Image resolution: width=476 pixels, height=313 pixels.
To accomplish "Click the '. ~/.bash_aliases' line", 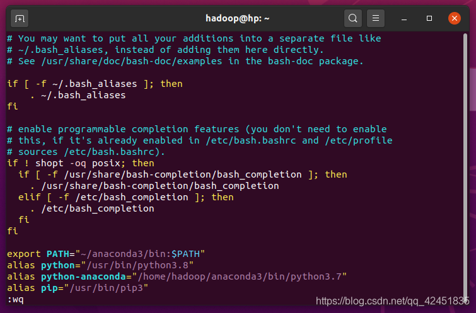I will (78, 95).
